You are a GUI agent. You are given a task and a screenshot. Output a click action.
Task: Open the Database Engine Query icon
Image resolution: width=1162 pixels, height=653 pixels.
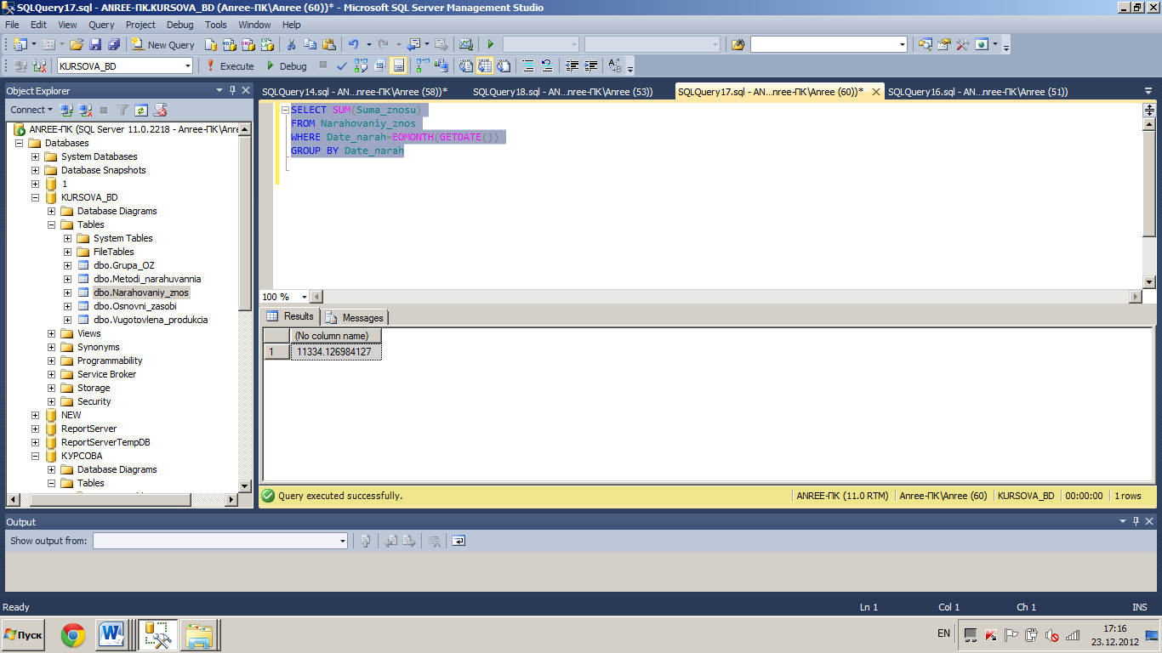pyautogui.click(x=210, y=44)
